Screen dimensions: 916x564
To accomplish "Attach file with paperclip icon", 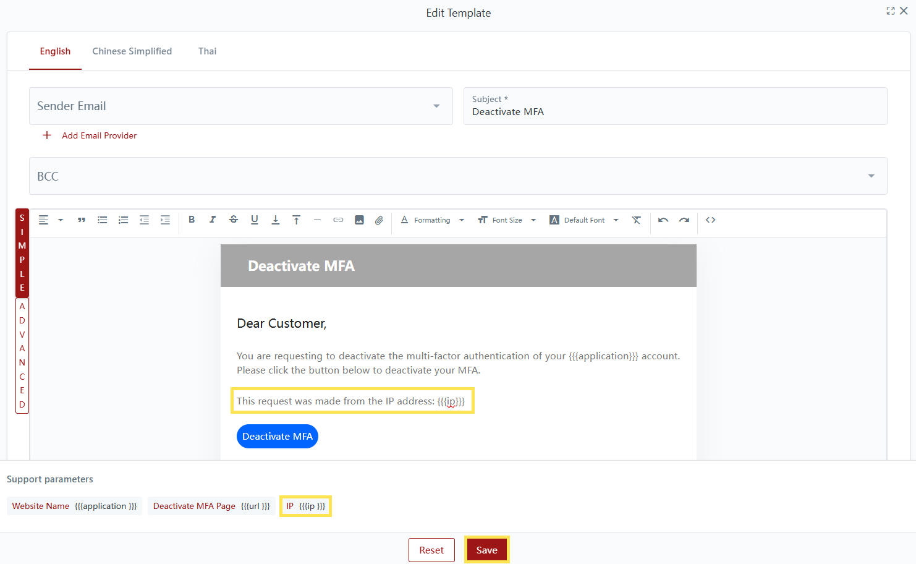I will point(380,220).
